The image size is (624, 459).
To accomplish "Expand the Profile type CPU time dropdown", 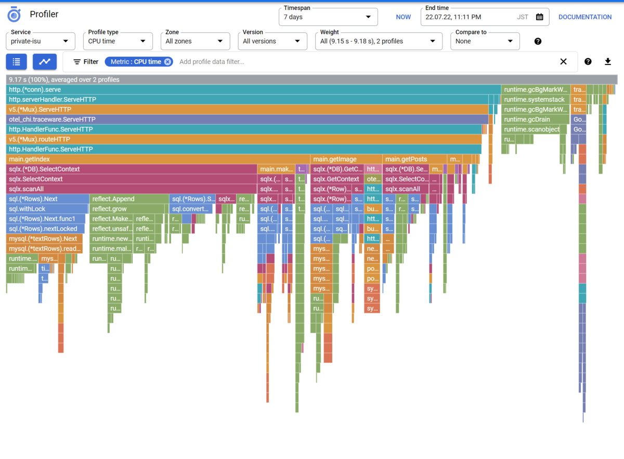I will (x=118, y=41).
